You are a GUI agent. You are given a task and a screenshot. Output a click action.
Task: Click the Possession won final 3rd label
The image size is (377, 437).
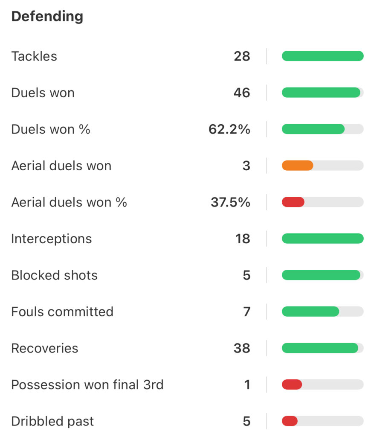(x=87, y=385)
